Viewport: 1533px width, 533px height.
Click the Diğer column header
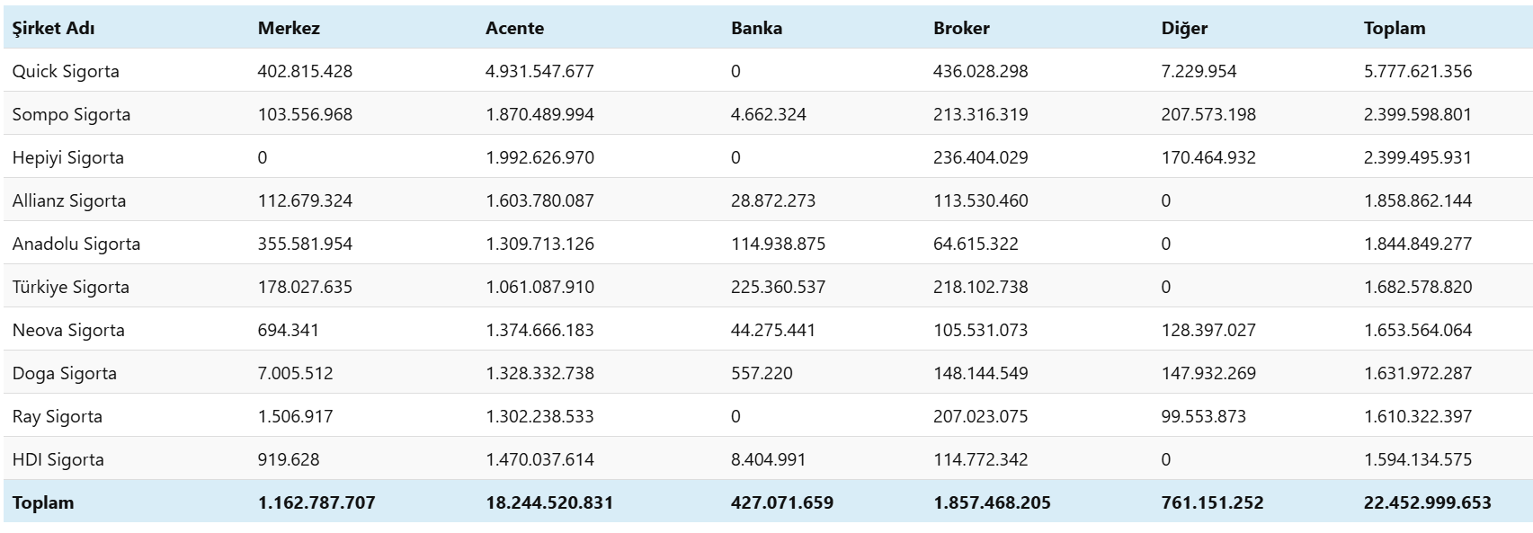point(1184,28)
